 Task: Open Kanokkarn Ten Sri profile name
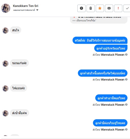coord(26,6)
